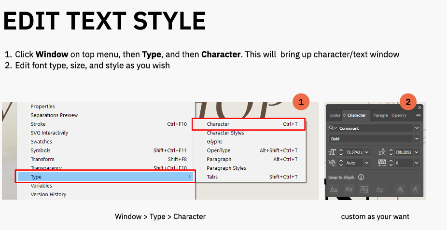Click the Snap to Glyph info icon
This screenshot has width=447, height=230.
[x=361, y=177]
